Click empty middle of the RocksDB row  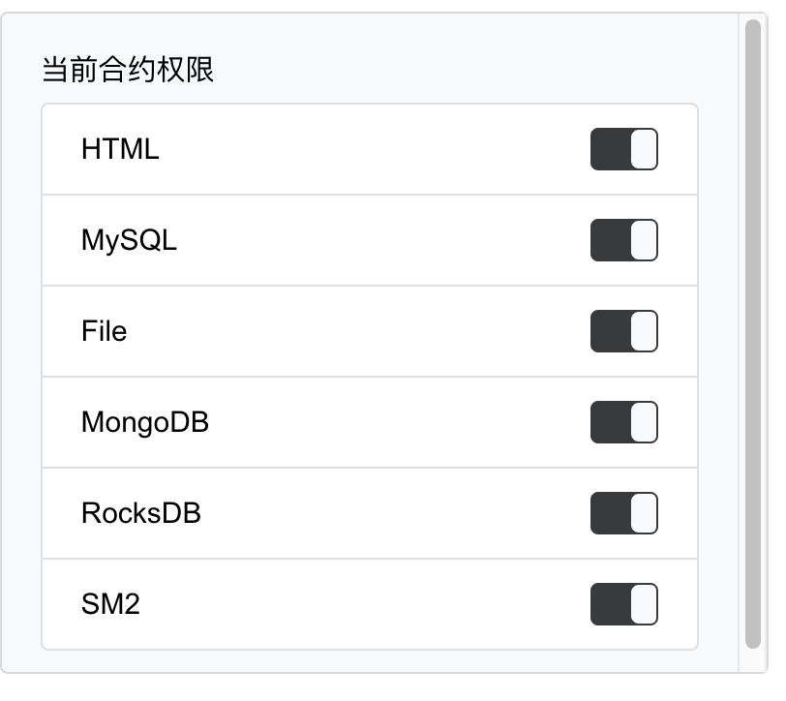387,513
